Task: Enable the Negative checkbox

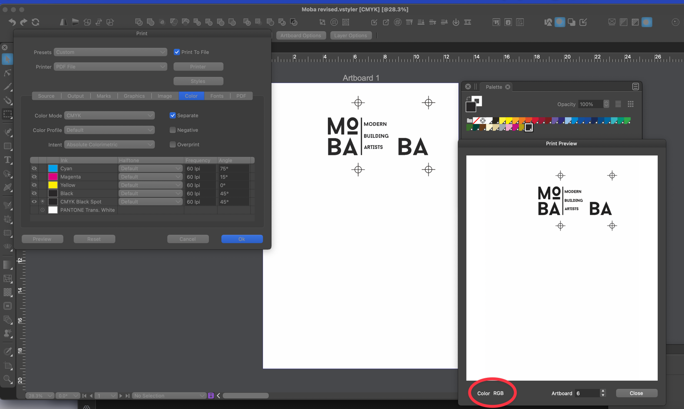Action: 173,130
